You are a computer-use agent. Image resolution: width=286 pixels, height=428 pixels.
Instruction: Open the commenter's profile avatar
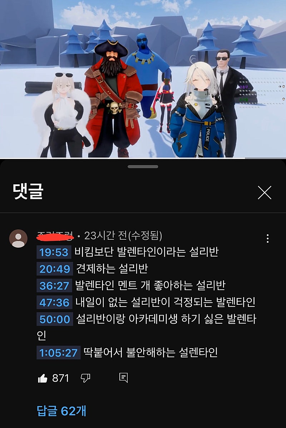18,238
